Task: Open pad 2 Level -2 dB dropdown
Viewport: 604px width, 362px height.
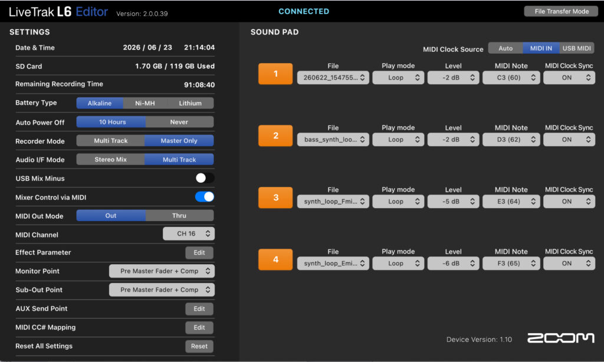Action: [x=453, y=139]
